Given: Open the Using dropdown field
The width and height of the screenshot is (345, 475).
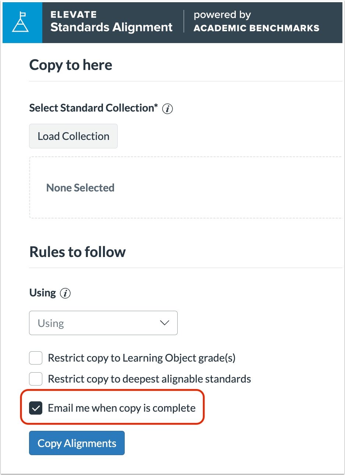Looking at the screenshot, I should coord(103,323).
